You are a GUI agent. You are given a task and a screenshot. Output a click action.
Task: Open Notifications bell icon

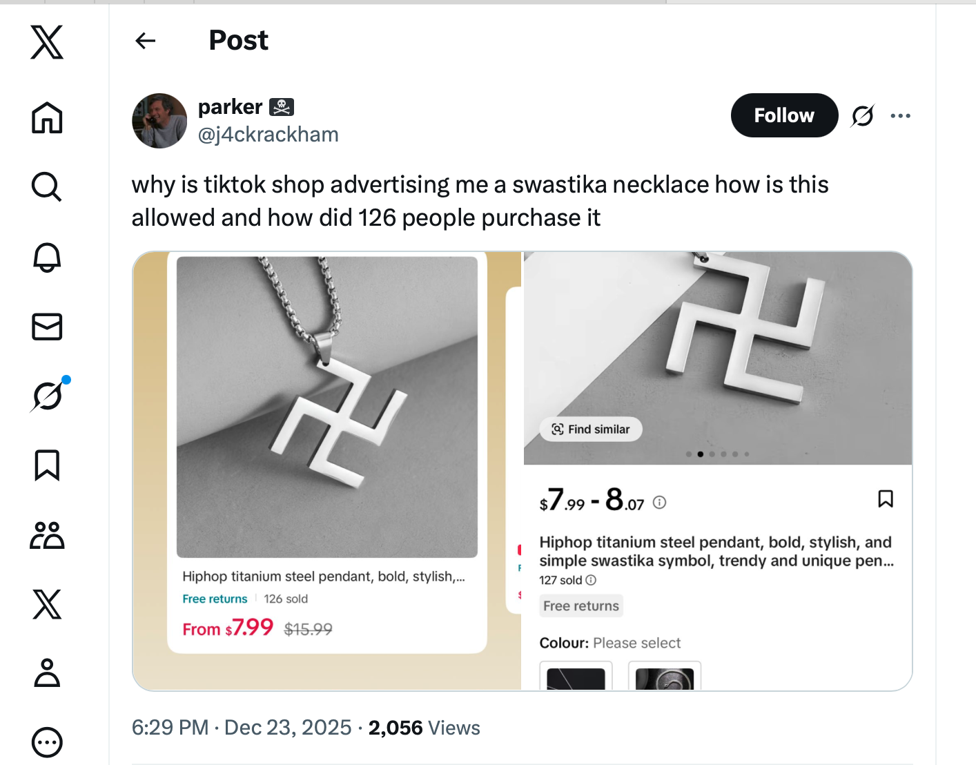click(x=47, y=257)
